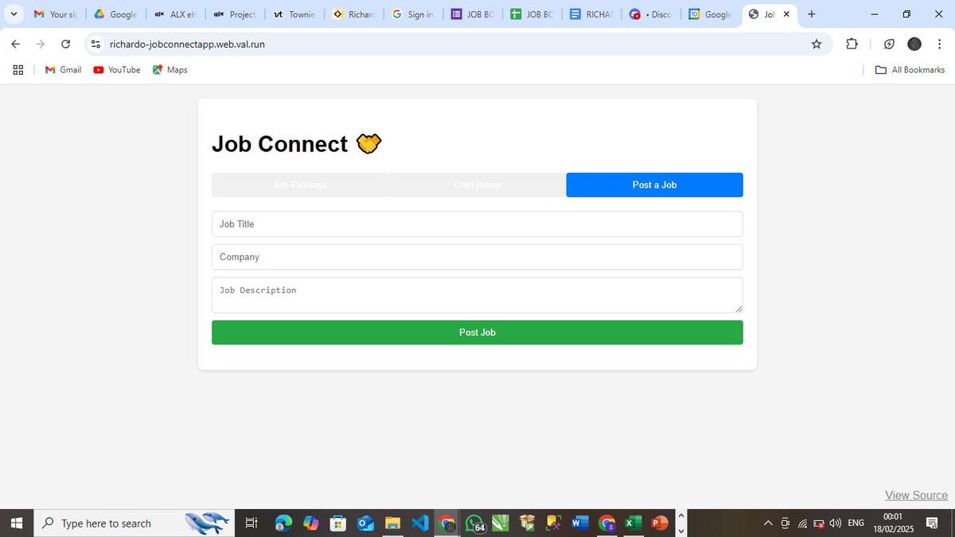The image size is (955, 537).
Task: Open the Wi-Fi network tray icon
Action: tap(802, 523)
